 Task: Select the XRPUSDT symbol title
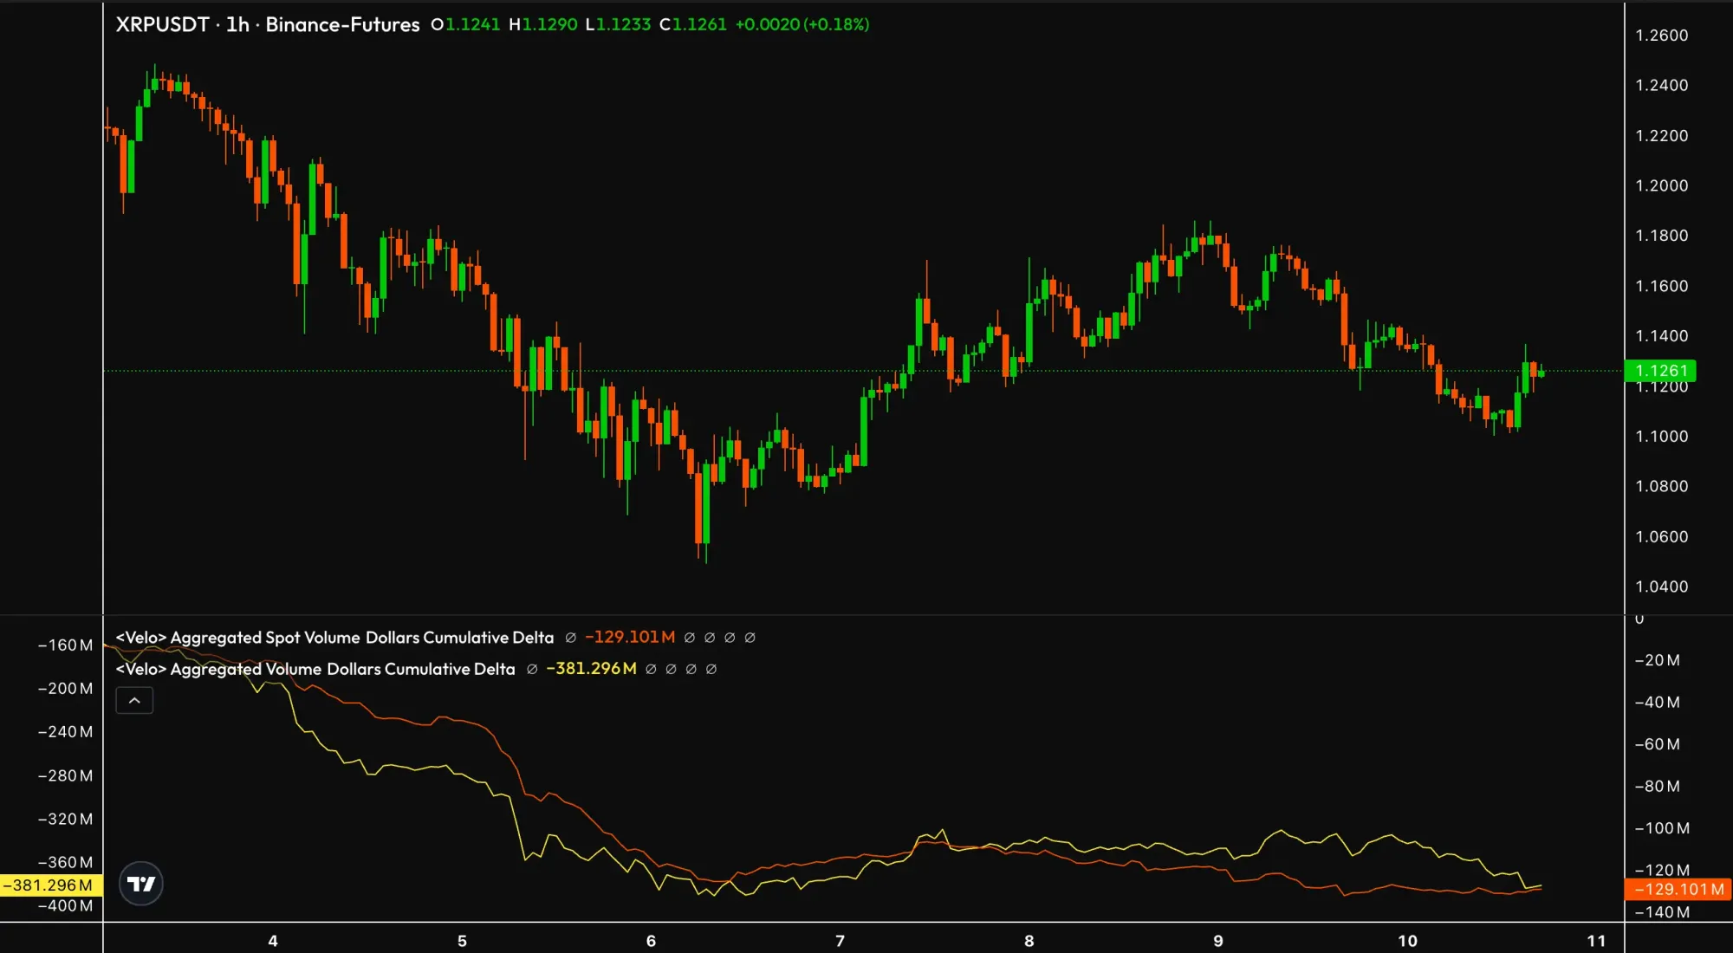point(163,24)
